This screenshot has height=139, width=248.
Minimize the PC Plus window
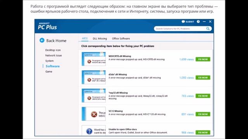coord(204,22)
